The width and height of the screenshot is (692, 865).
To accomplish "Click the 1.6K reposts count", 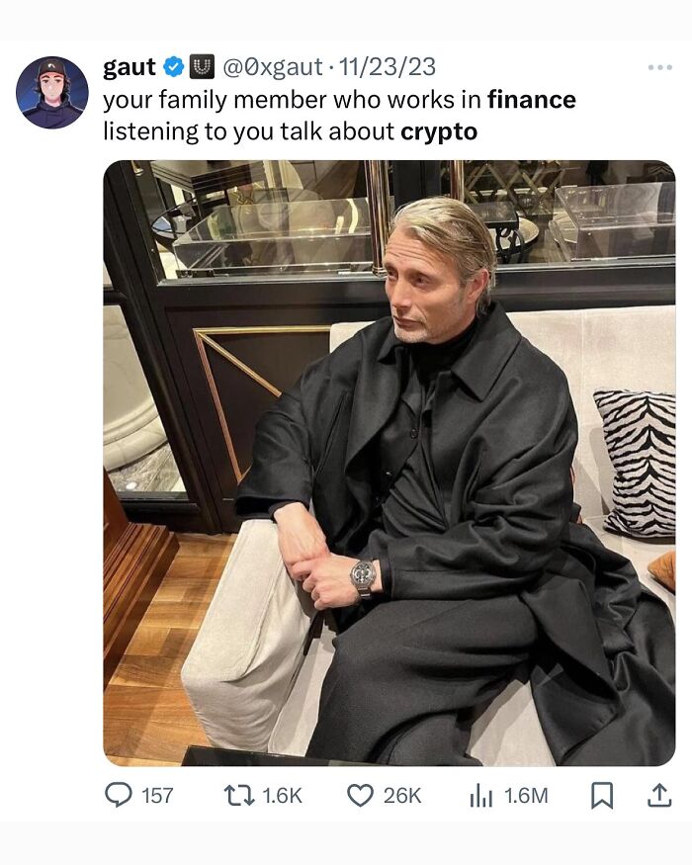I will point(282,796).
